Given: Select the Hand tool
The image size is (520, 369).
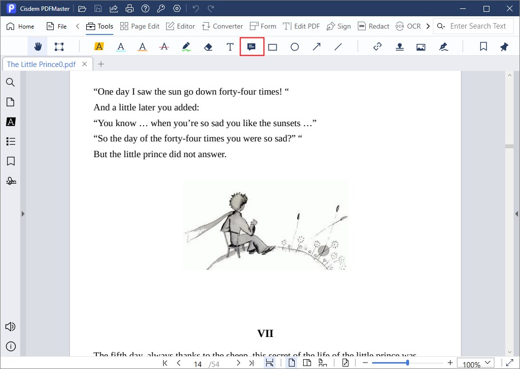Looking at the screenshot, I should [x=38, y=47].
